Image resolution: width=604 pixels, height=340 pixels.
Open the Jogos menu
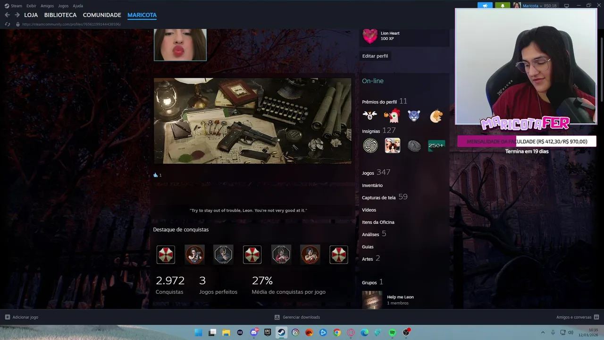pos(63,6)
